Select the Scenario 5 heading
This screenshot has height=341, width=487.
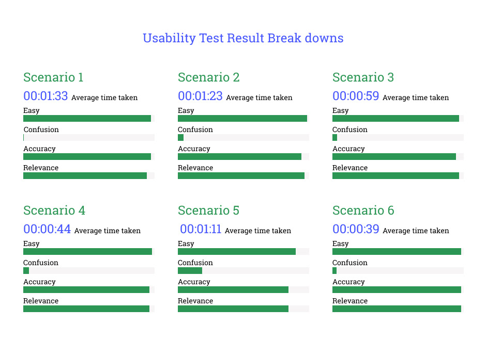208,210
